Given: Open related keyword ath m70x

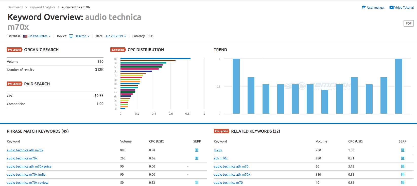Looking at the screenshot, I should coord(221,158).
